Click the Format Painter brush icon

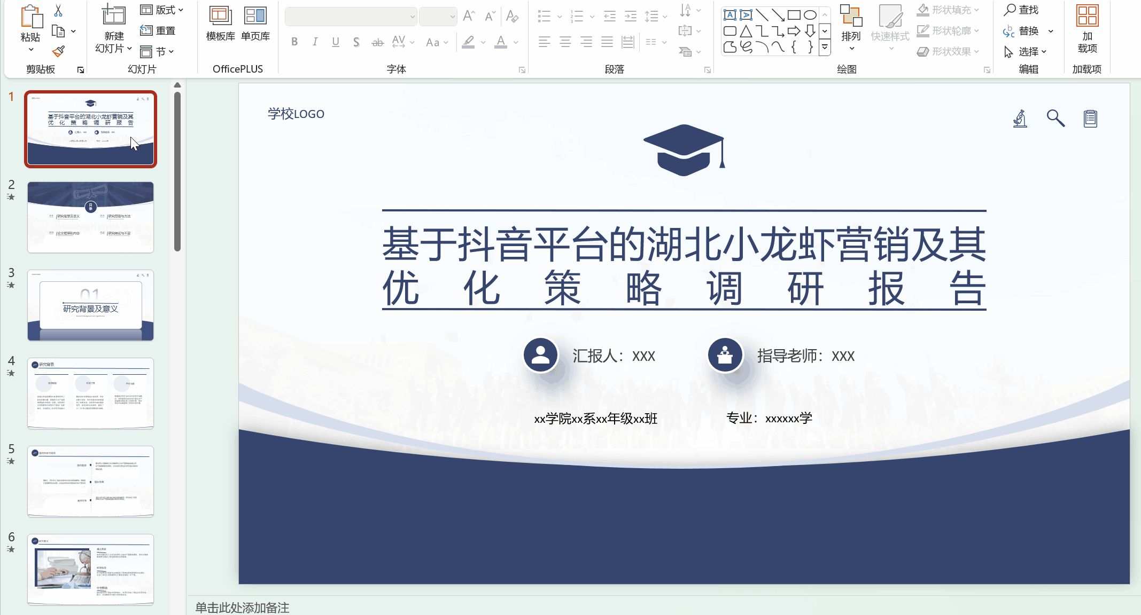point(59,52)
